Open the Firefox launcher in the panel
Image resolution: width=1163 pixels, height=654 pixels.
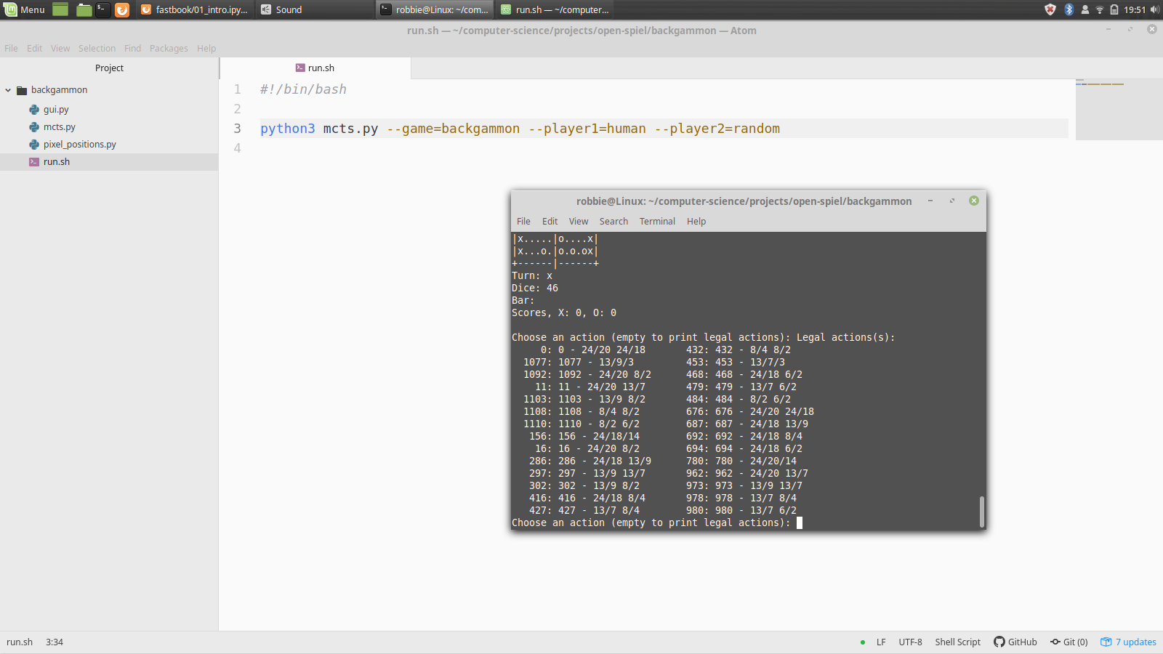(x=121, y=9)
